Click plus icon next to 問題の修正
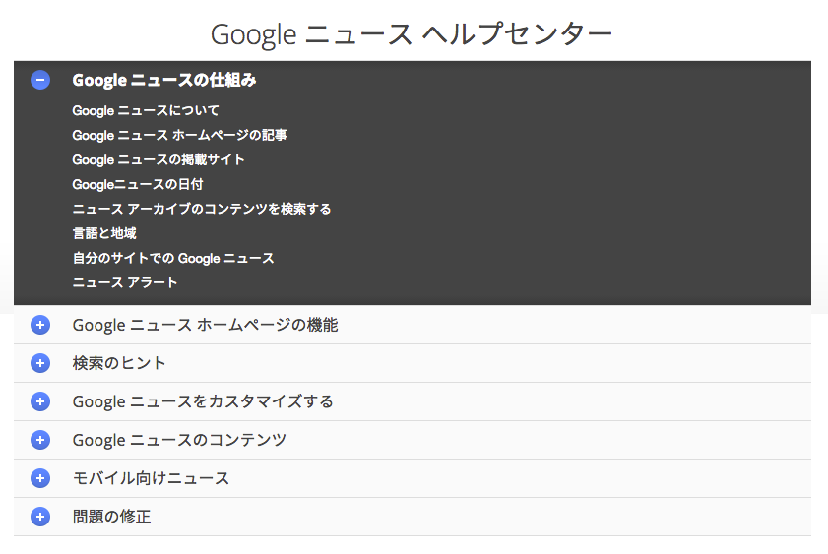This screenshot has height=554, width=828. point(40,517)
